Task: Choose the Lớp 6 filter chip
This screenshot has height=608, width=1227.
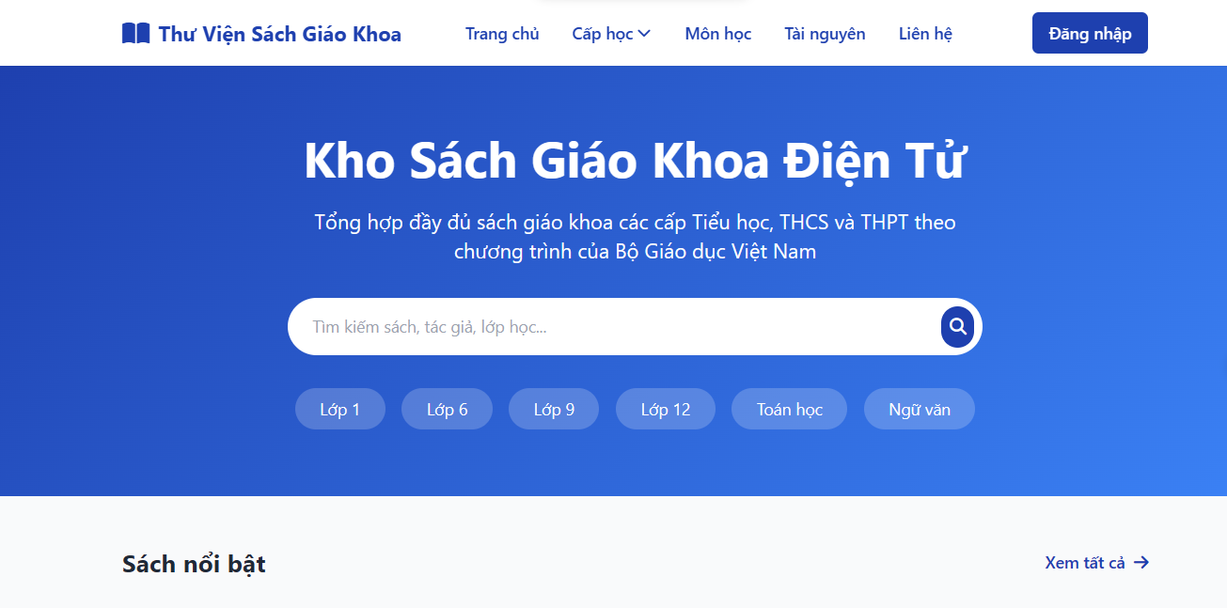Action: coord(447,409)
